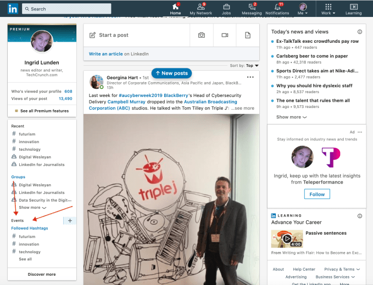Image resolution: width=373 pixels, height=285 pixels.
Task: Click into the Search field
Action: (66, 9)
